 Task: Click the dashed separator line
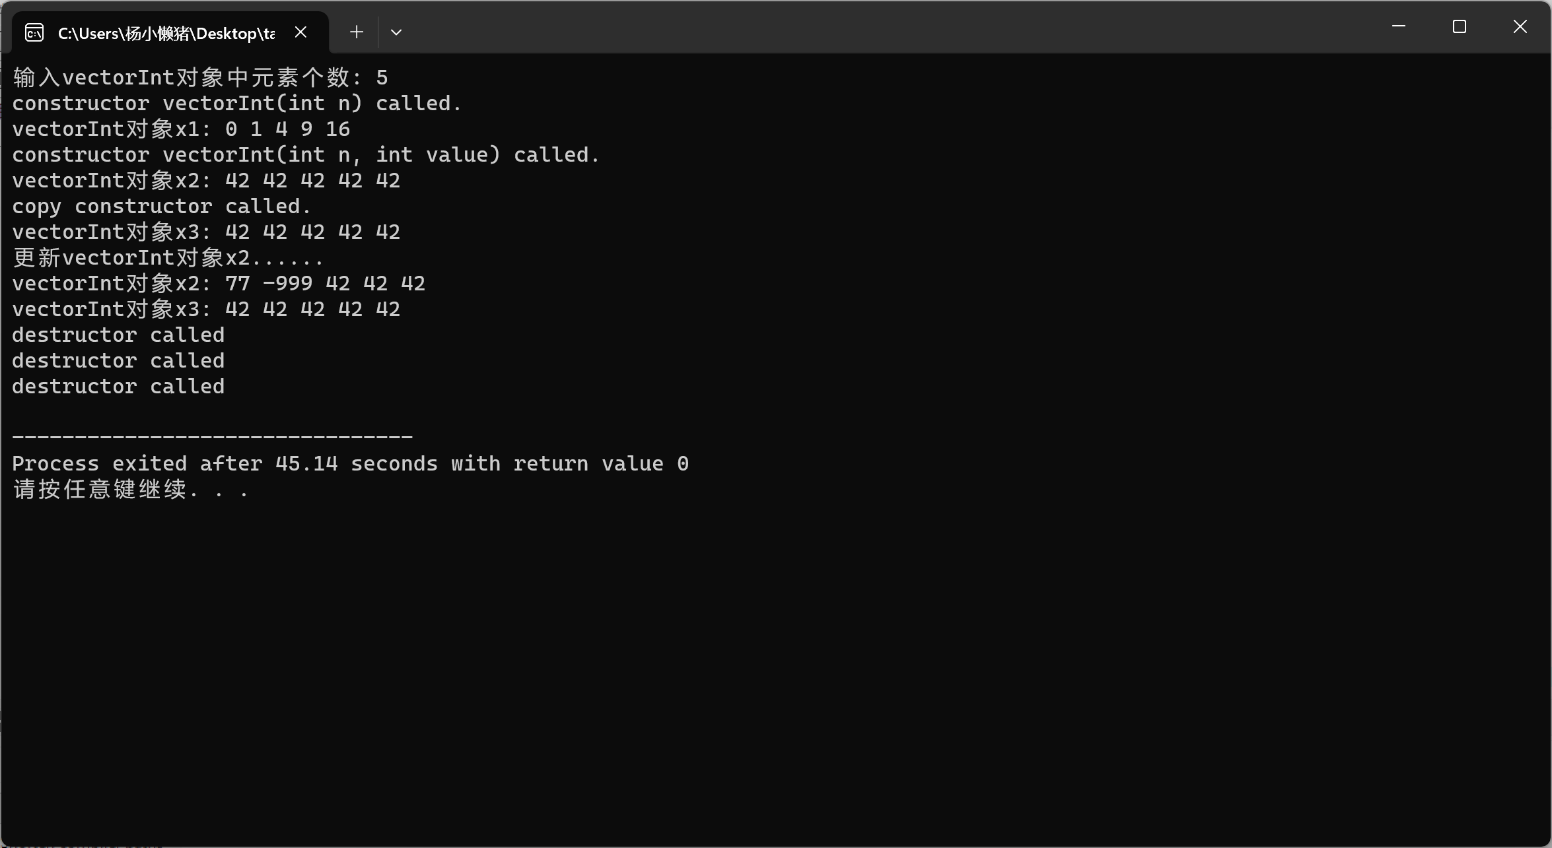[212, 437]
